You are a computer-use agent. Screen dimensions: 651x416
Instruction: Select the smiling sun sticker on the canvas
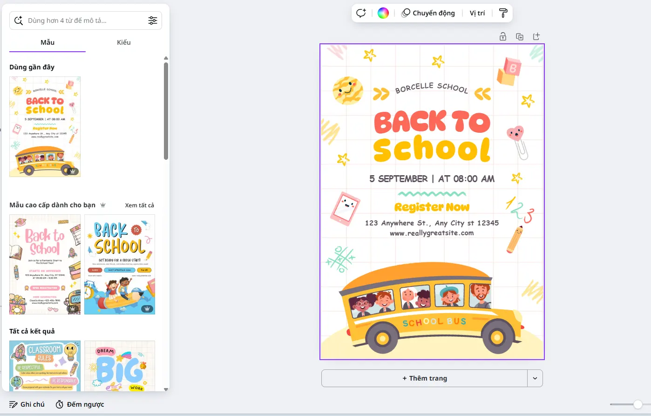point(348,90)
